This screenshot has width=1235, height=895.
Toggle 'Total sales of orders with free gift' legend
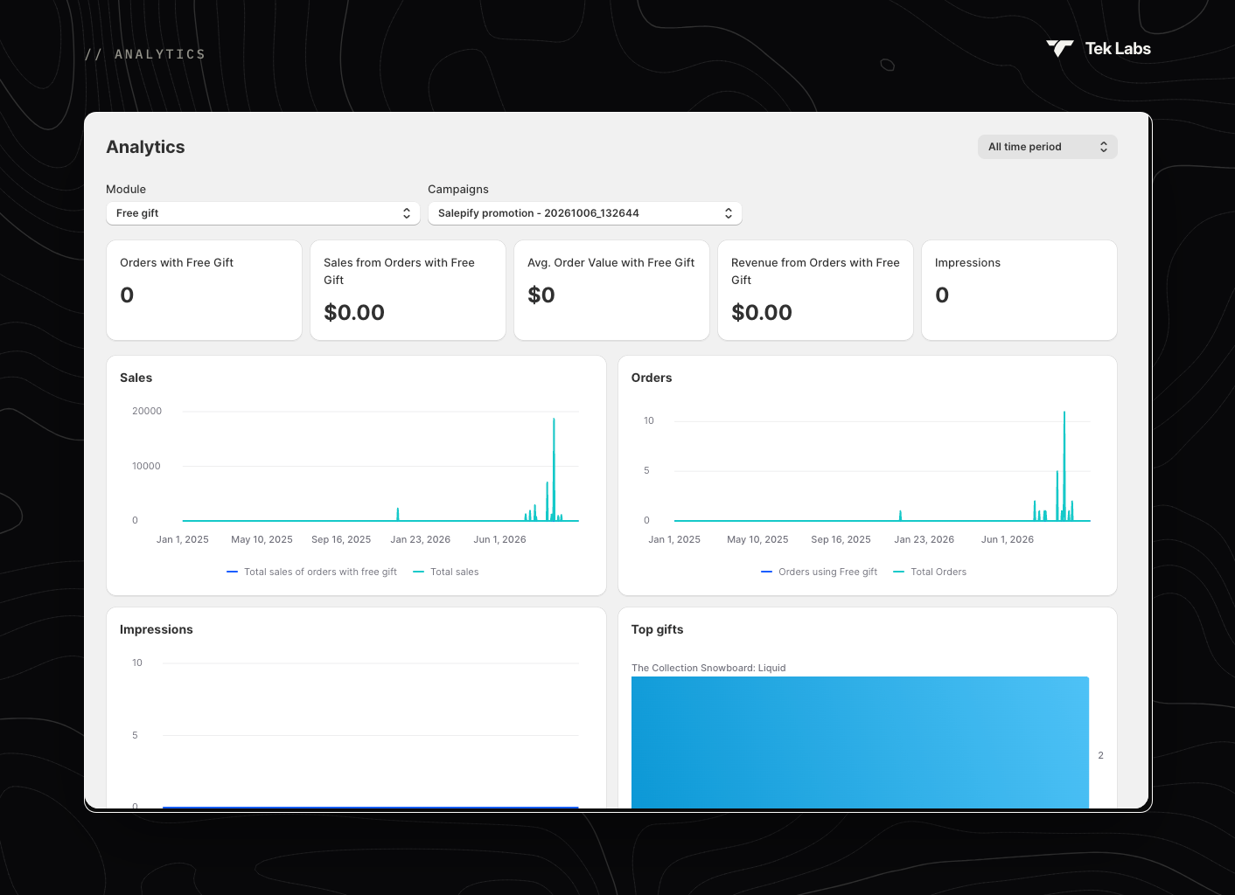pyautogui.click(x=311, y=572)
